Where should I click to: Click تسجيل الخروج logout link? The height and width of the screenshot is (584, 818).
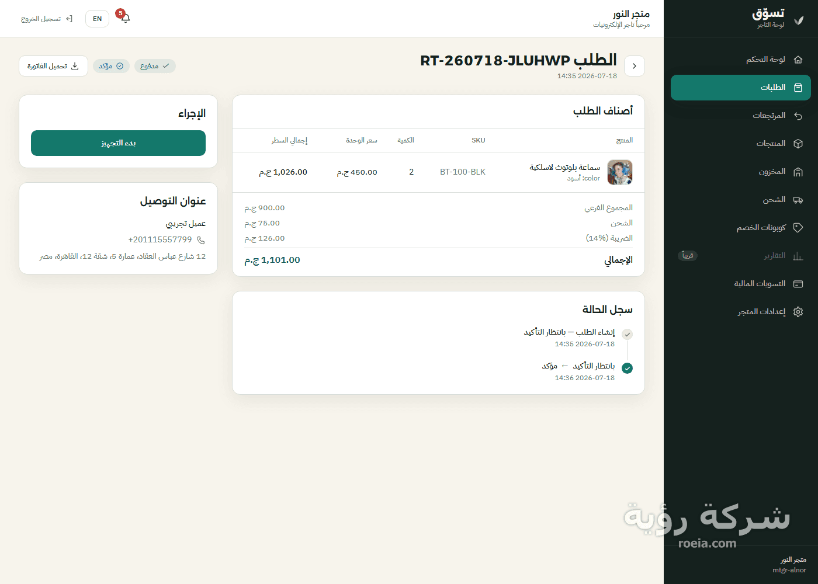coord(47,19)
